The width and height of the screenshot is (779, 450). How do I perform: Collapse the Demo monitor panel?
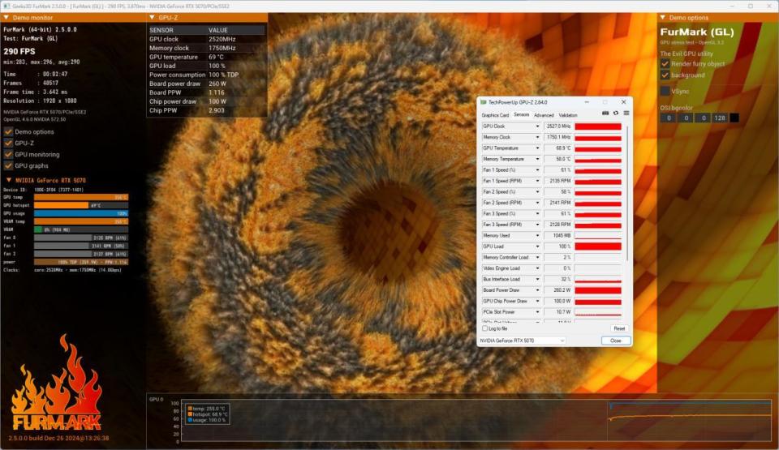pyautogui.click(x=6, y=17)
